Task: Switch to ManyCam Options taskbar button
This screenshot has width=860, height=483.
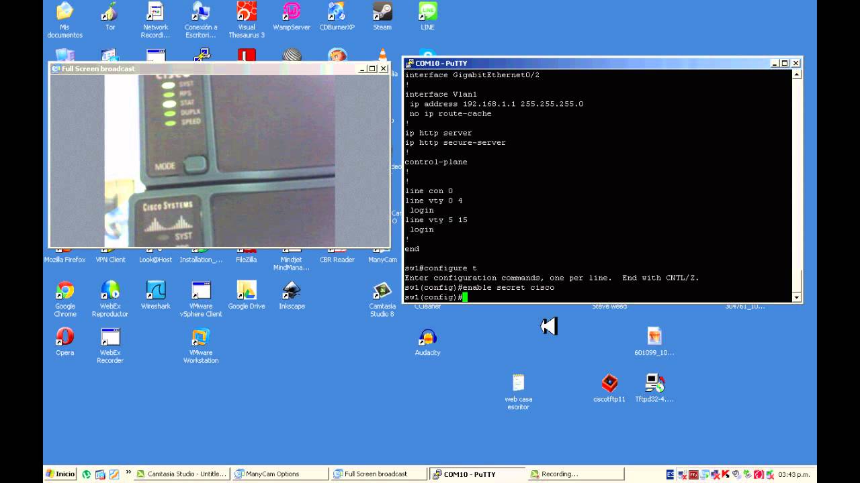Action: click(280, 474)
